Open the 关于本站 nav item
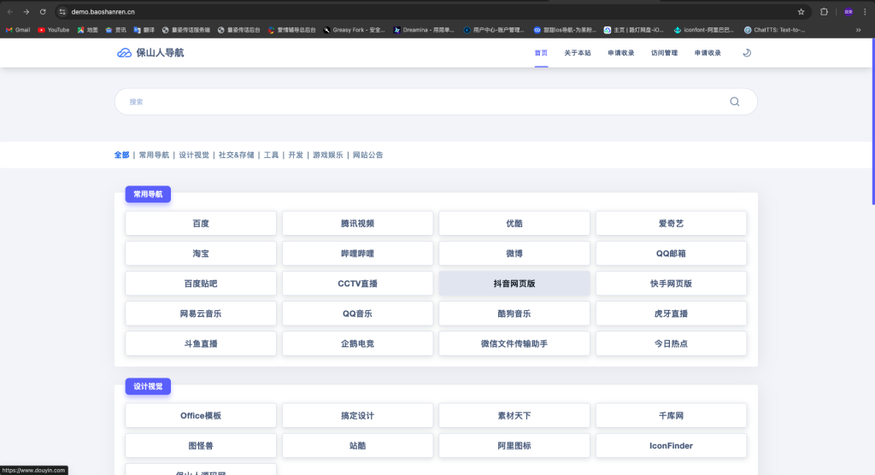Viewport: 875px width, 475px height. point(577,53)
